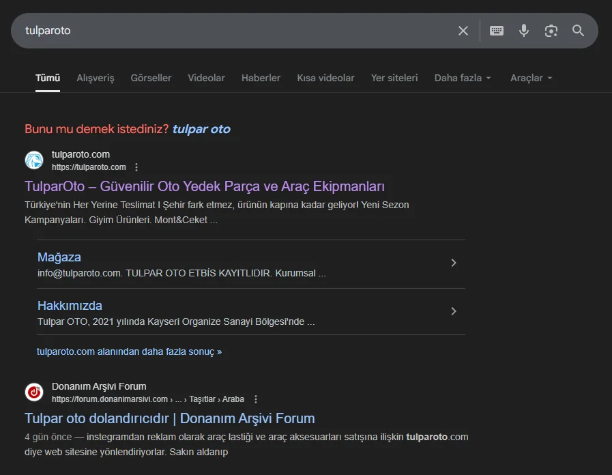612x475 pixels.
Task: Click into the search input field
Action: click(x=232, y=31)
